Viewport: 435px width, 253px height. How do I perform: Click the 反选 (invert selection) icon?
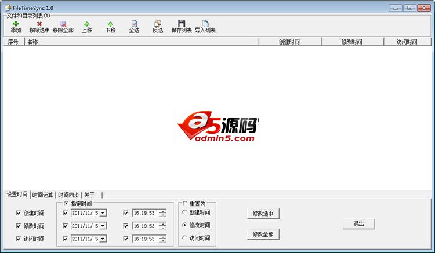158,24
